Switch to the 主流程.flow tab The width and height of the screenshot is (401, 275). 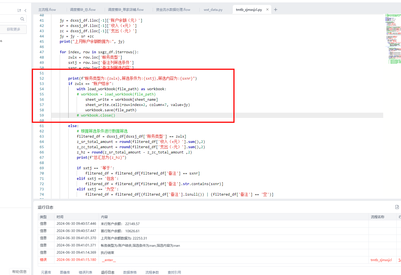(47, 10)
